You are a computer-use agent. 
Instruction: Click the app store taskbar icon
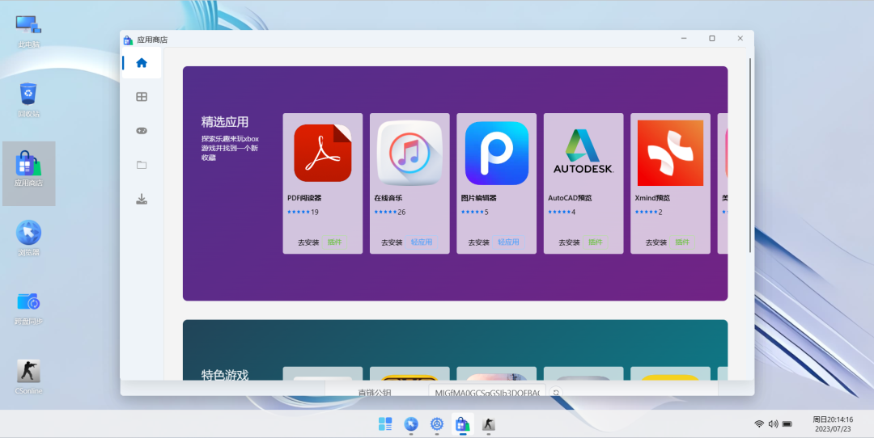462,424
